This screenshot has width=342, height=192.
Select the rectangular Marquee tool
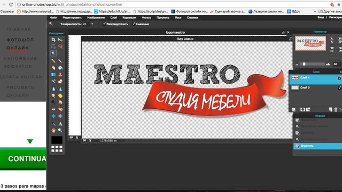53,46
